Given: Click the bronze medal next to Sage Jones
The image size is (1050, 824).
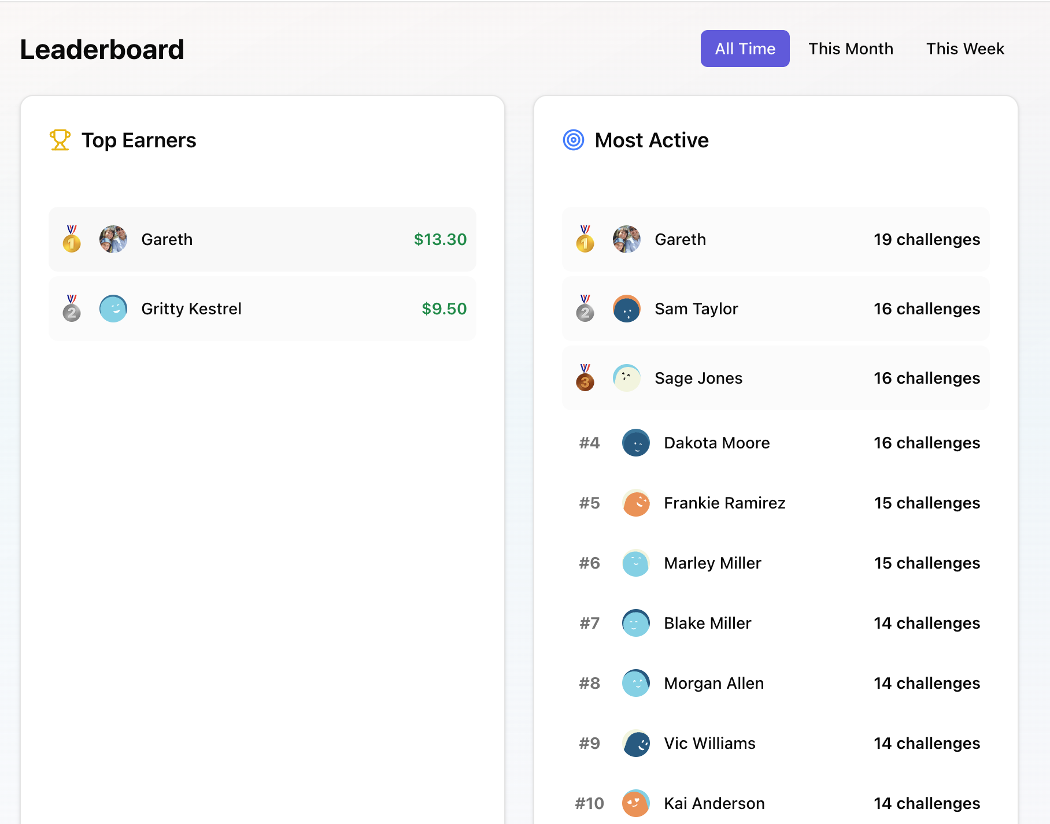Looking at the screenshot, I should (x=585, y=378).
